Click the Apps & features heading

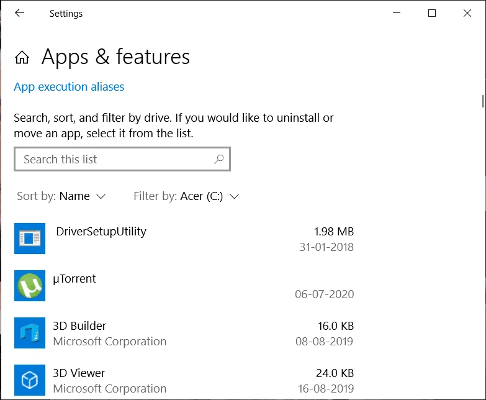pos(115,57)
